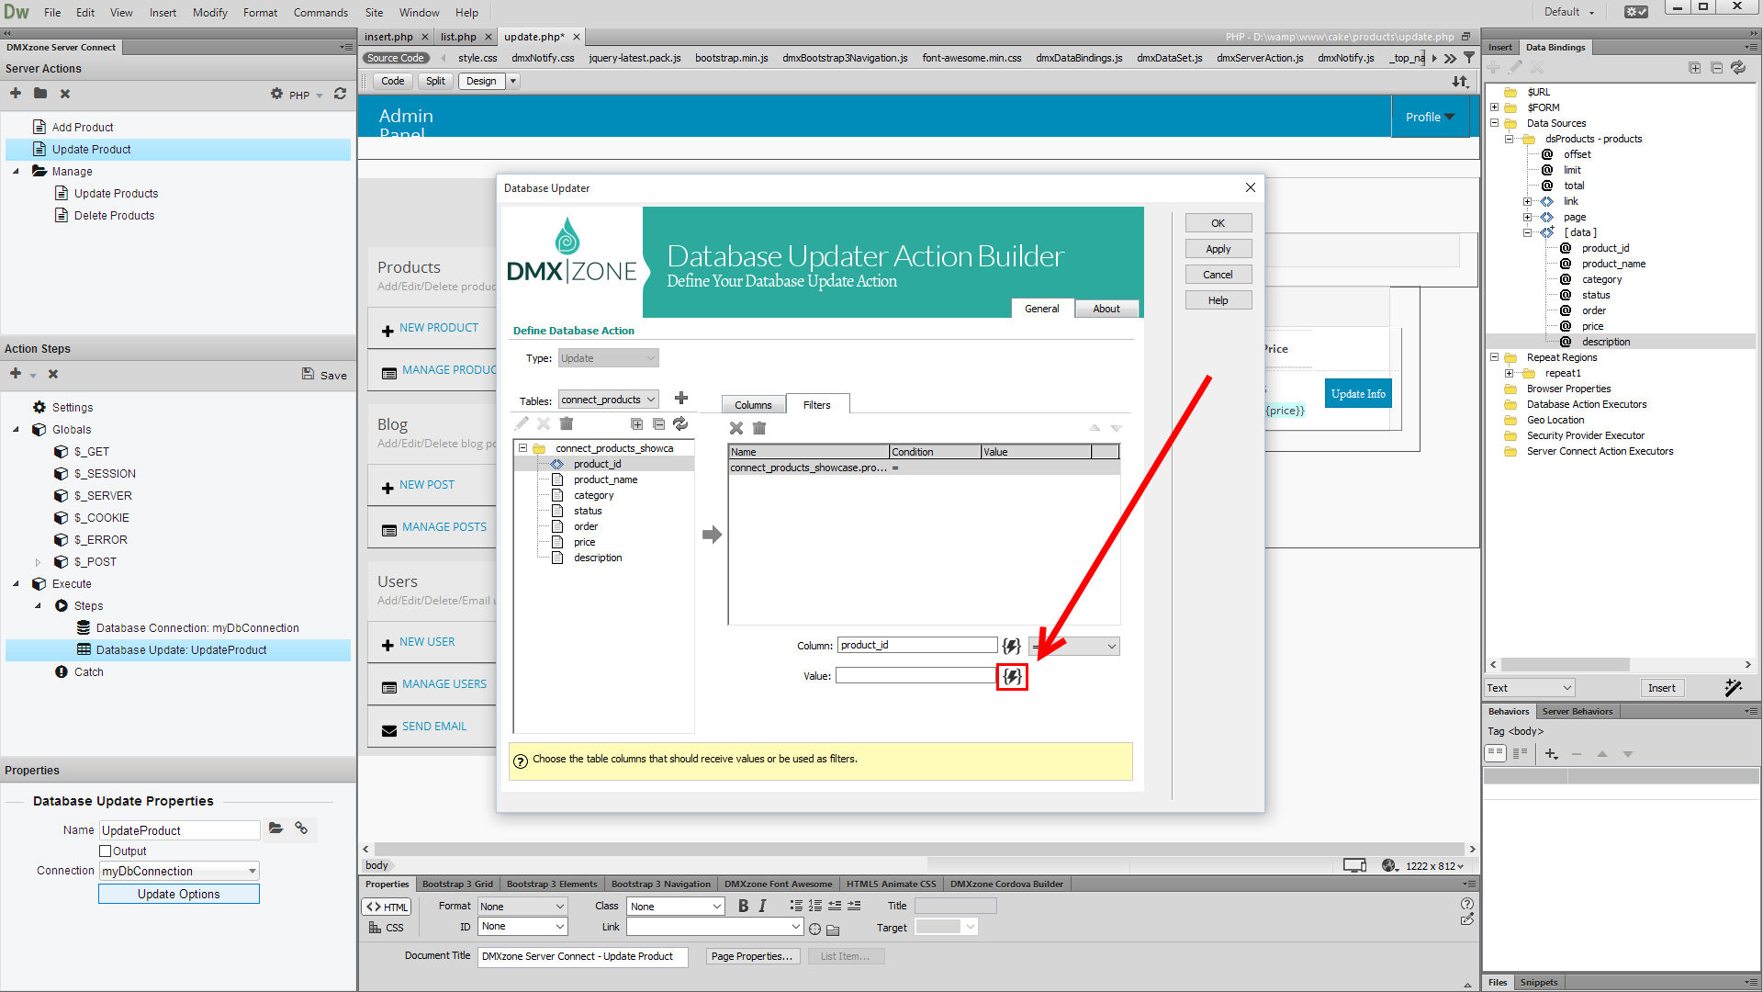Open Add Product server action
The height and width of the screenshot is (992, 1763).
coord(83,128)
